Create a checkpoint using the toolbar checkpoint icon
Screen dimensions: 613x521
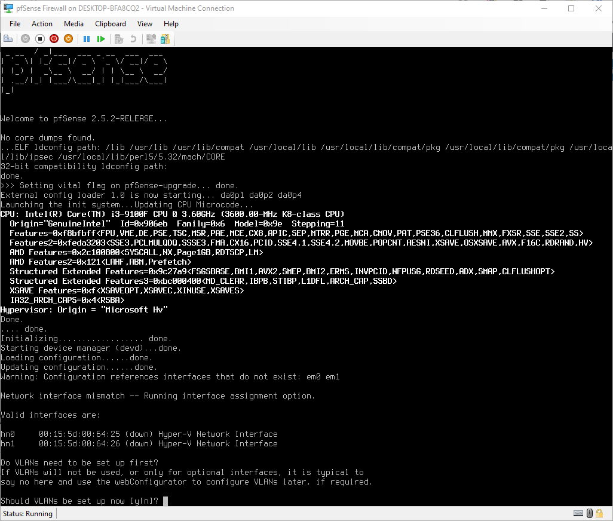click(119, 39)
